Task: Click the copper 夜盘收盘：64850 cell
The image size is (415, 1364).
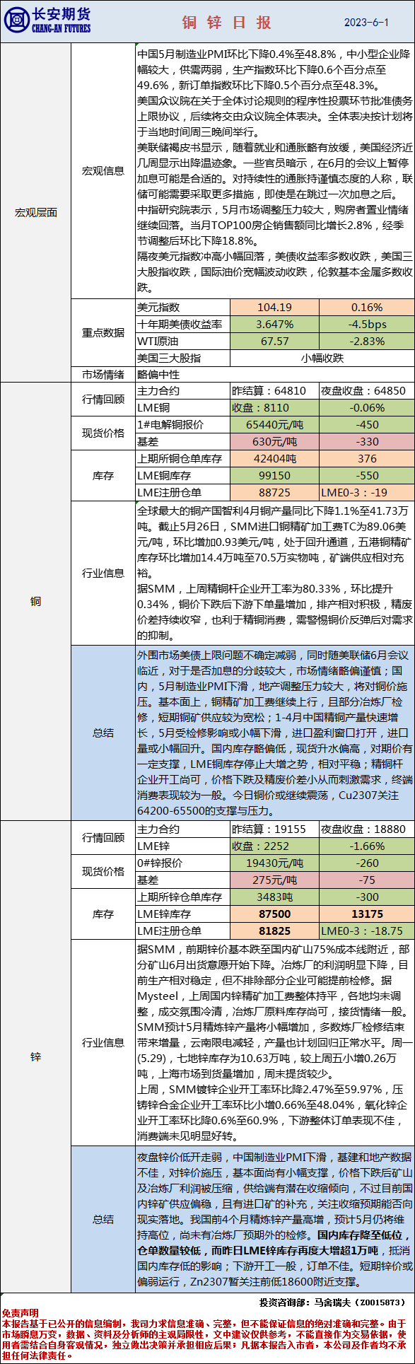Action: 367,390
